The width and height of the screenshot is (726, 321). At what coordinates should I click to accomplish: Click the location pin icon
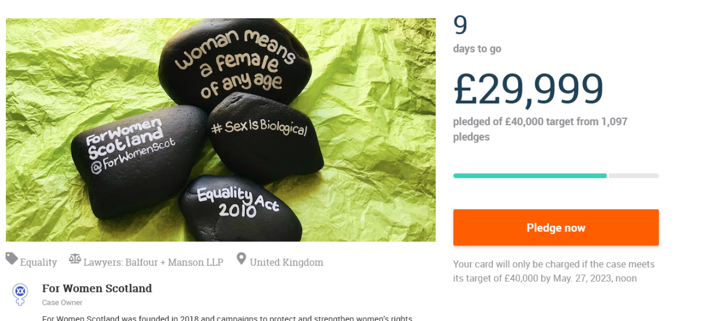coord(242,259)
